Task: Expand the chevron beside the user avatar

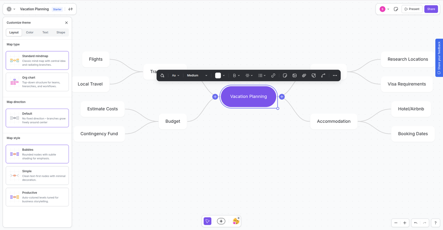Action: pos(388,9)
